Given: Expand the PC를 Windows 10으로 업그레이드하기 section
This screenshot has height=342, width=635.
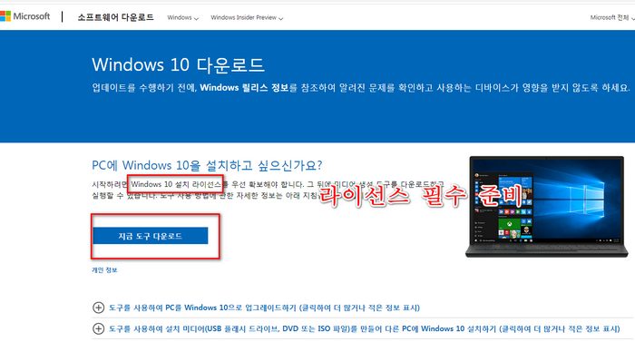Looking at the screenshot, I should pyautogui.click(x=256, y=308).
